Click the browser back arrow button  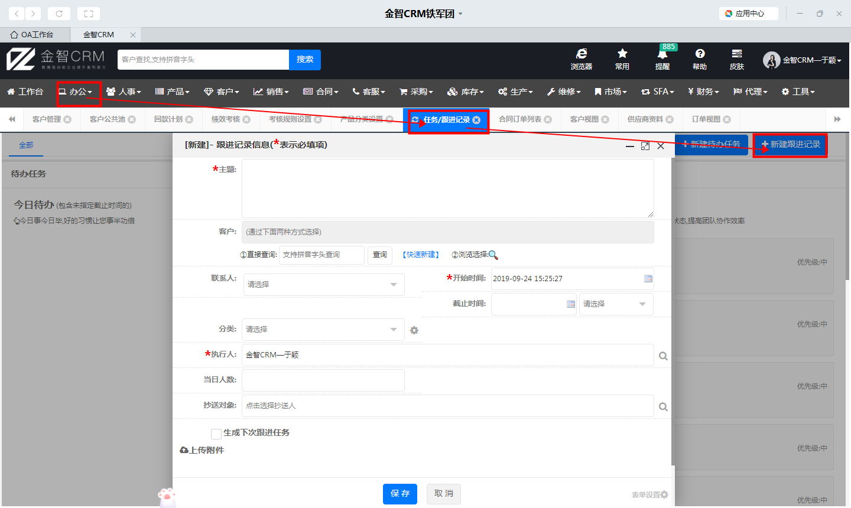[17, 13]
